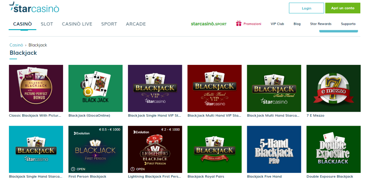369x183 pixels.
Task: Open the 5-Hand Blackjack Pro tile
Action: 274,149
